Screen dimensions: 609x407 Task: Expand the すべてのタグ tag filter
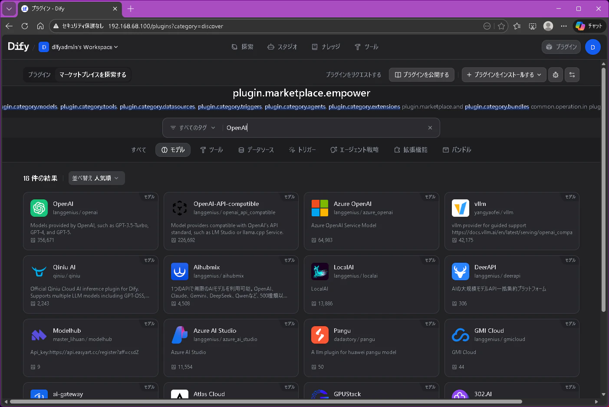click(193, 128)
